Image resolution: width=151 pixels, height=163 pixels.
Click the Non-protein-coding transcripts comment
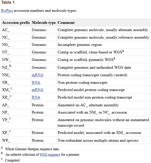[82, 82]
